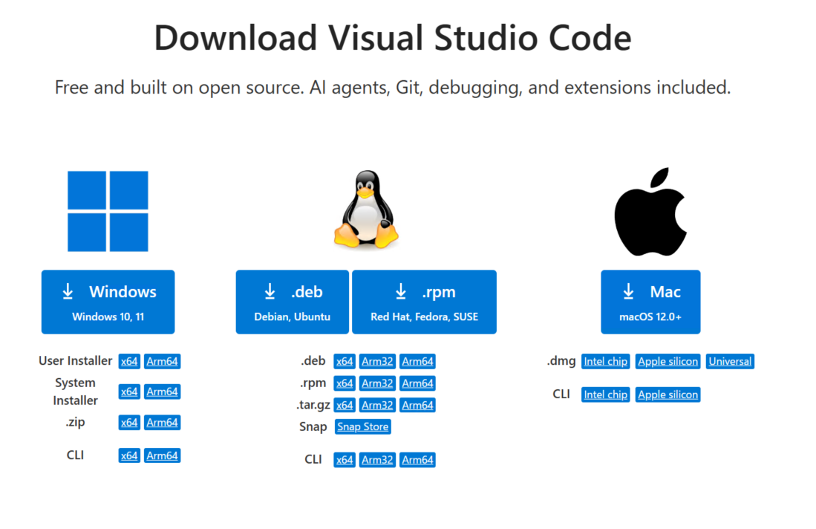Download Windows .zip Arm64 archive
The height and width of the screenshot is (529, 816).
[x=163, y=422]
